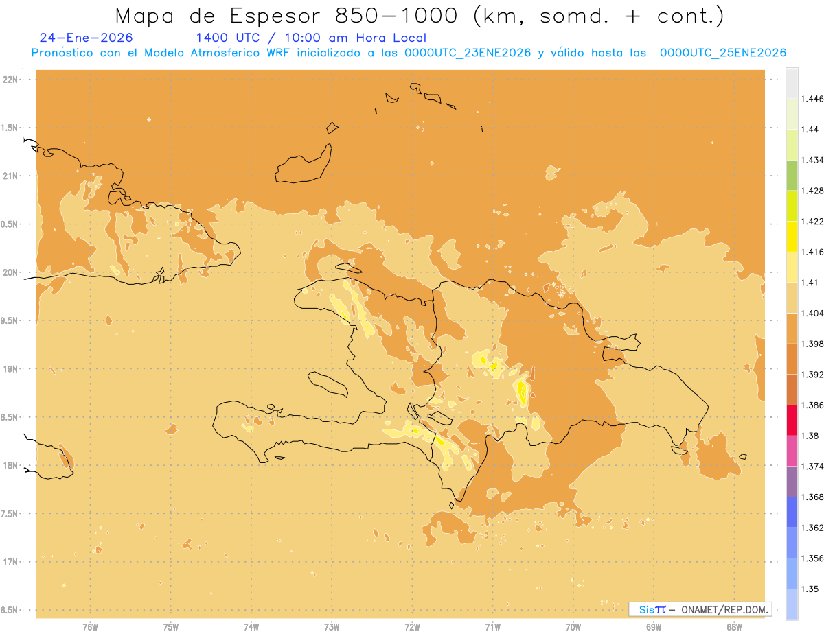Click the gray legend swatch above 1.446
The width and height of the screenshot is (824, 636).
pyautogui.click(x=792, y=83)
